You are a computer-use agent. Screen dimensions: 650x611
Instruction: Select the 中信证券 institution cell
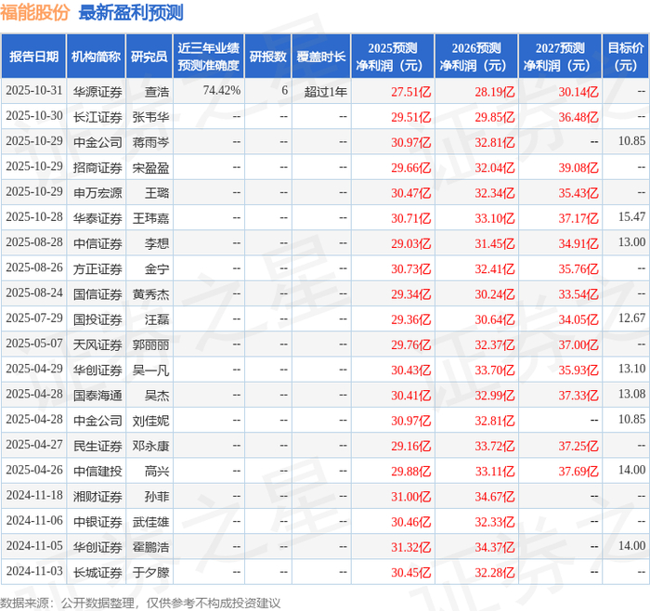[97, 243]
